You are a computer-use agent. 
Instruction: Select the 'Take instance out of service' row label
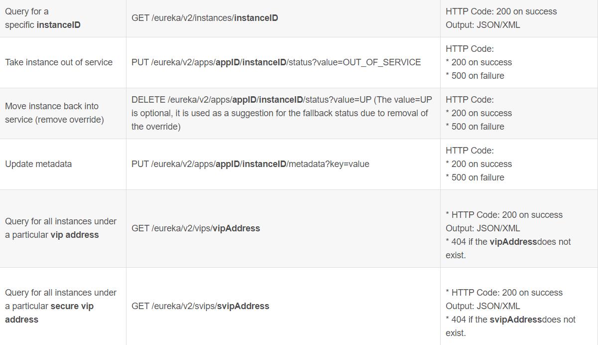coord(59,62)
